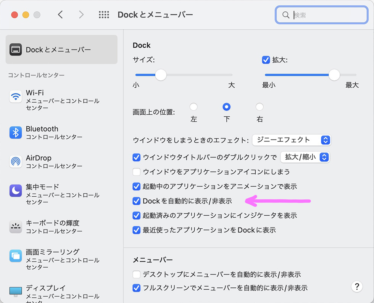Select the Dock とメニューバー sidebar icon
374x303 pixels.
click(16, 50)
